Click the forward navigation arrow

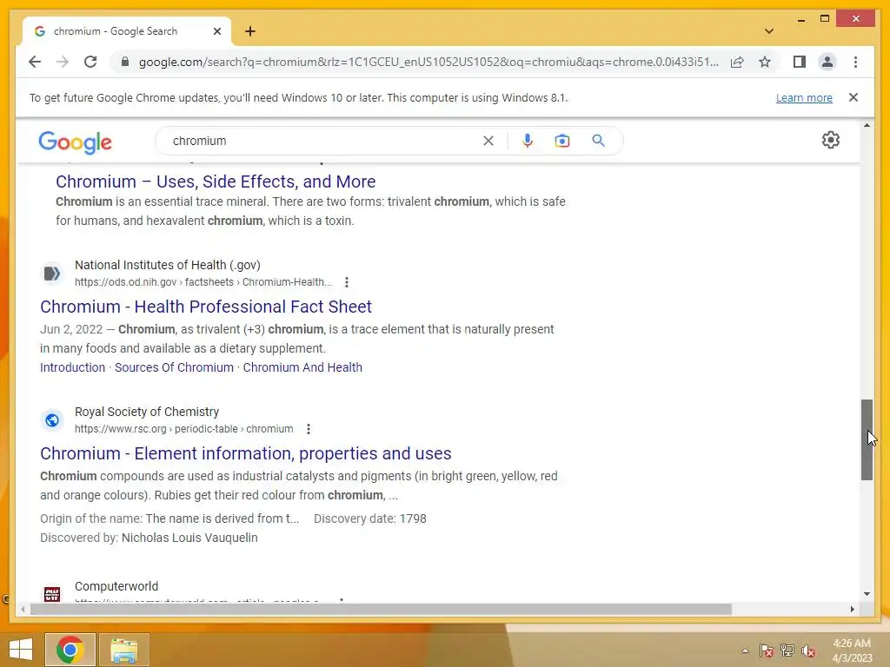click(x=63, y=62)
